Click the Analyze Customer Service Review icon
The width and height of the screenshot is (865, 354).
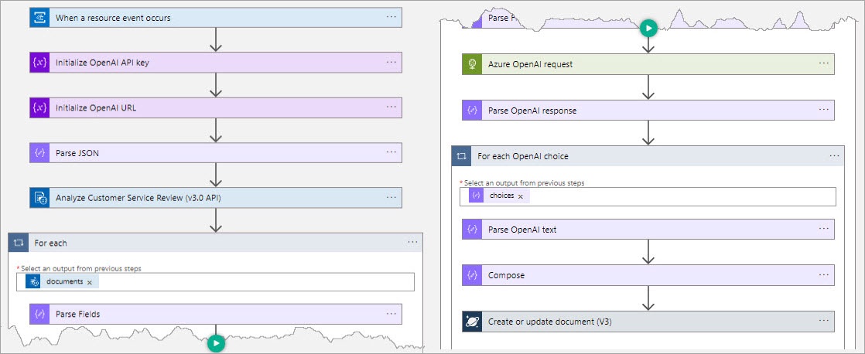(x=39, y=198)
